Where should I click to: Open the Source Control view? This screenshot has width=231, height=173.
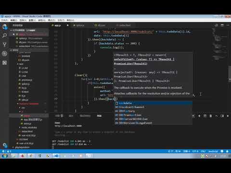pos(5,44)
